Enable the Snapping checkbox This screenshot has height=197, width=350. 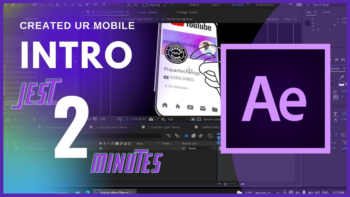(x=145, y=5)
